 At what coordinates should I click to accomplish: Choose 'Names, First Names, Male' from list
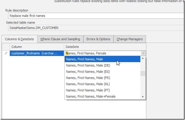coord(102,59)
